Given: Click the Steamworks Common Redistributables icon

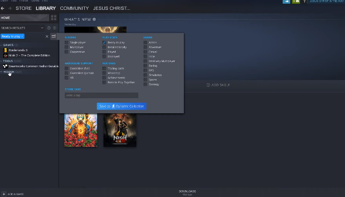Looking at the screenshot, I should pos(5,66).
